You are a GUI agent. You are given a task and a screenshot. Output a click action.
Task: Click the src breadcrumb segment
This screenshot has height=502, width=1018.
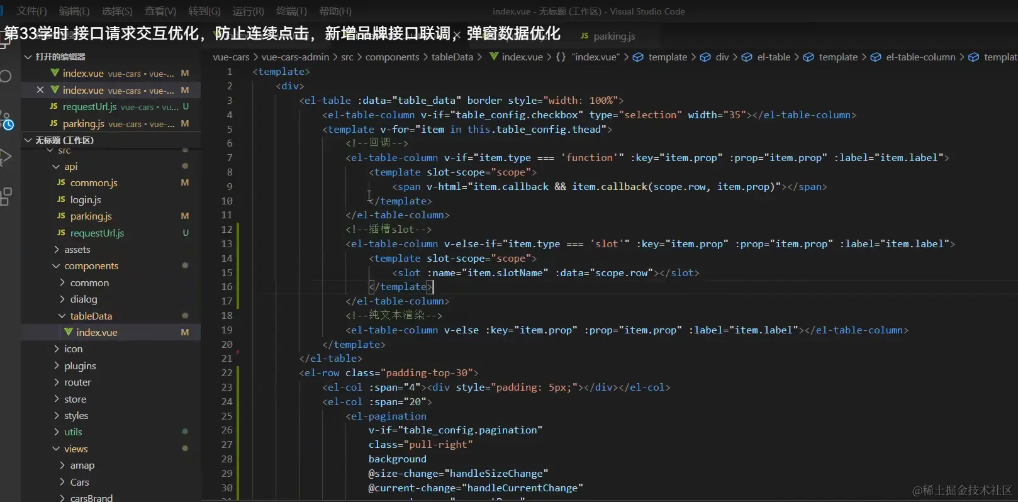pos(347,57)
